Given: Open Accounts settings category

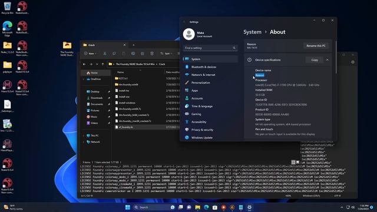Looking at the screenshot, I should (x=210, y=98).
